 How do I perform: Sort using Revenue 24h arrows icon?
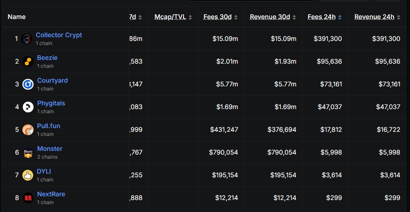pos(398,17)
